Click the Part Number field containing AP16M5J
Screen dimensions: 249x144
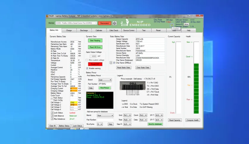pyautogui.click(x=105, y=84)
